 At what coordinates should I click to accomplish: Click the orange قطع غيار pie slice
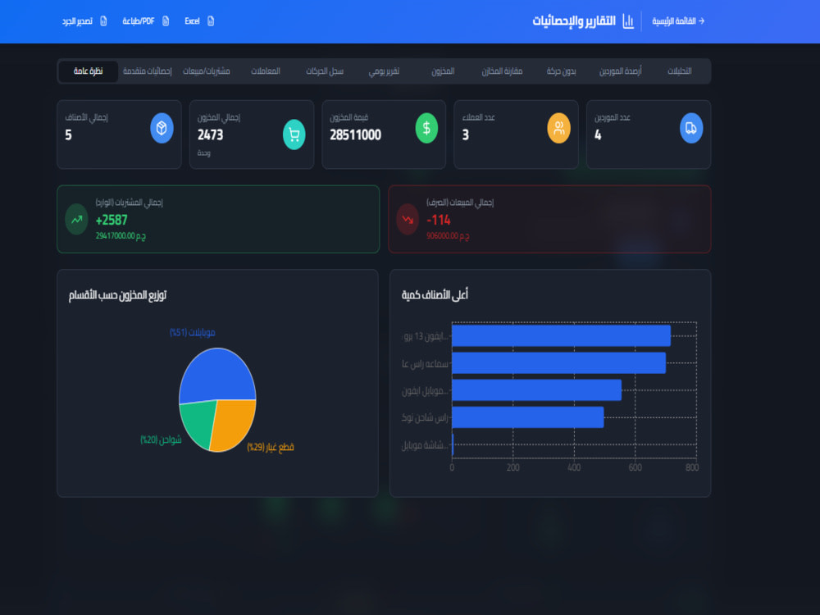pos(235,424)
